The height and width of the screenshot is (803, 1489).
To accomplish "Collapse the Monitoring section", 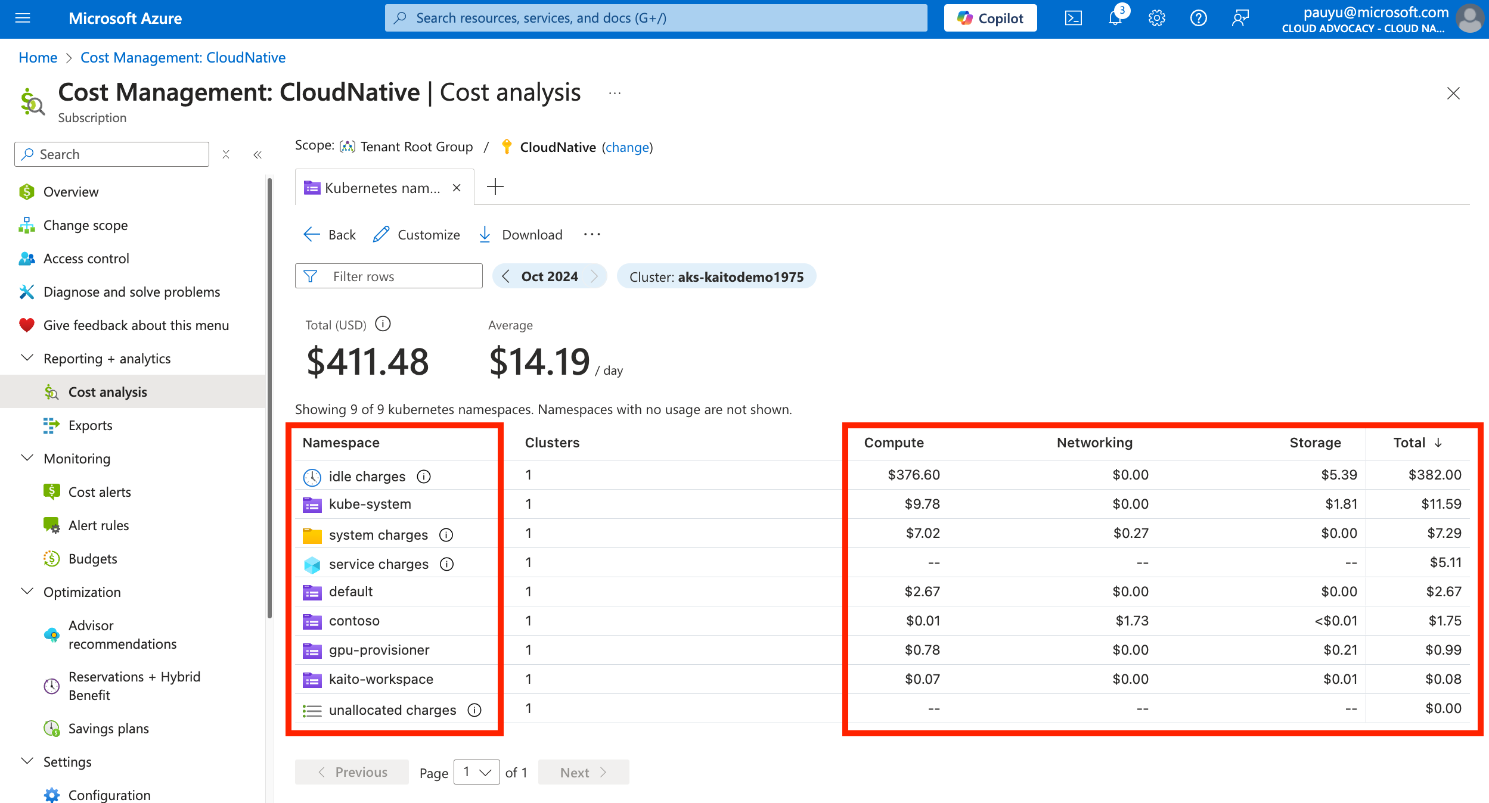I will (27, 458).
